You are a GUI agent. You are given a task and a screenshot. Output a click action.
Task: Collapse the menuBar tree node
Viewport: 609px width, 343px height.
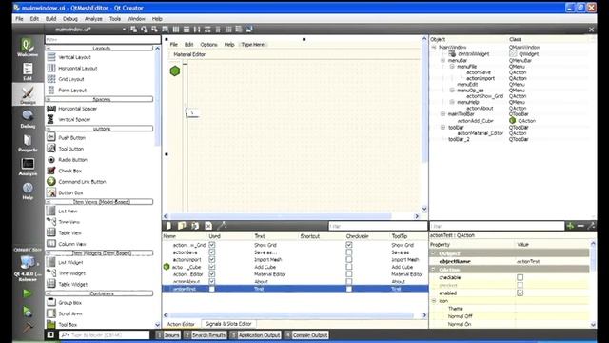442,61
